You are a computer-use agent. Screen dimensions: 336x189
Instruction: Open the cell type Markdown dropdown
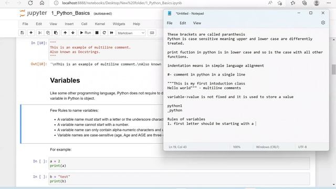[x=131, y=33]
